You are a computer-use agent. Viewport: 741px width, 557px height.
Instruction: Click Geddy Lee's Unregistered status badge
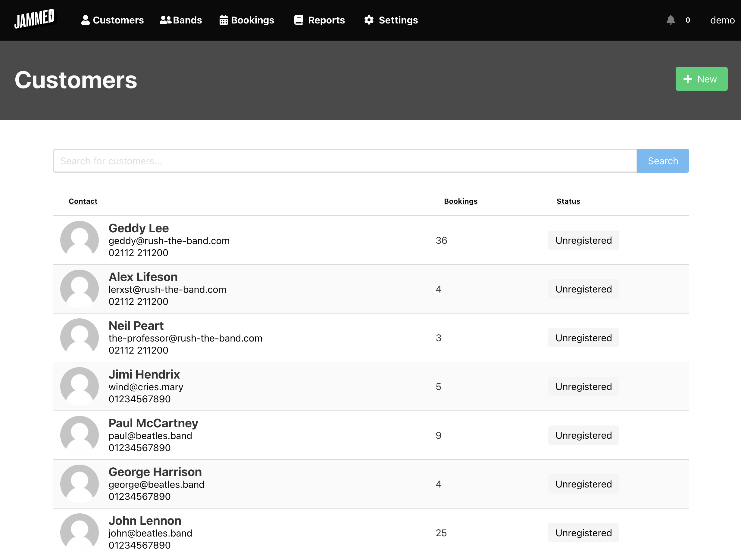(583, 240)
